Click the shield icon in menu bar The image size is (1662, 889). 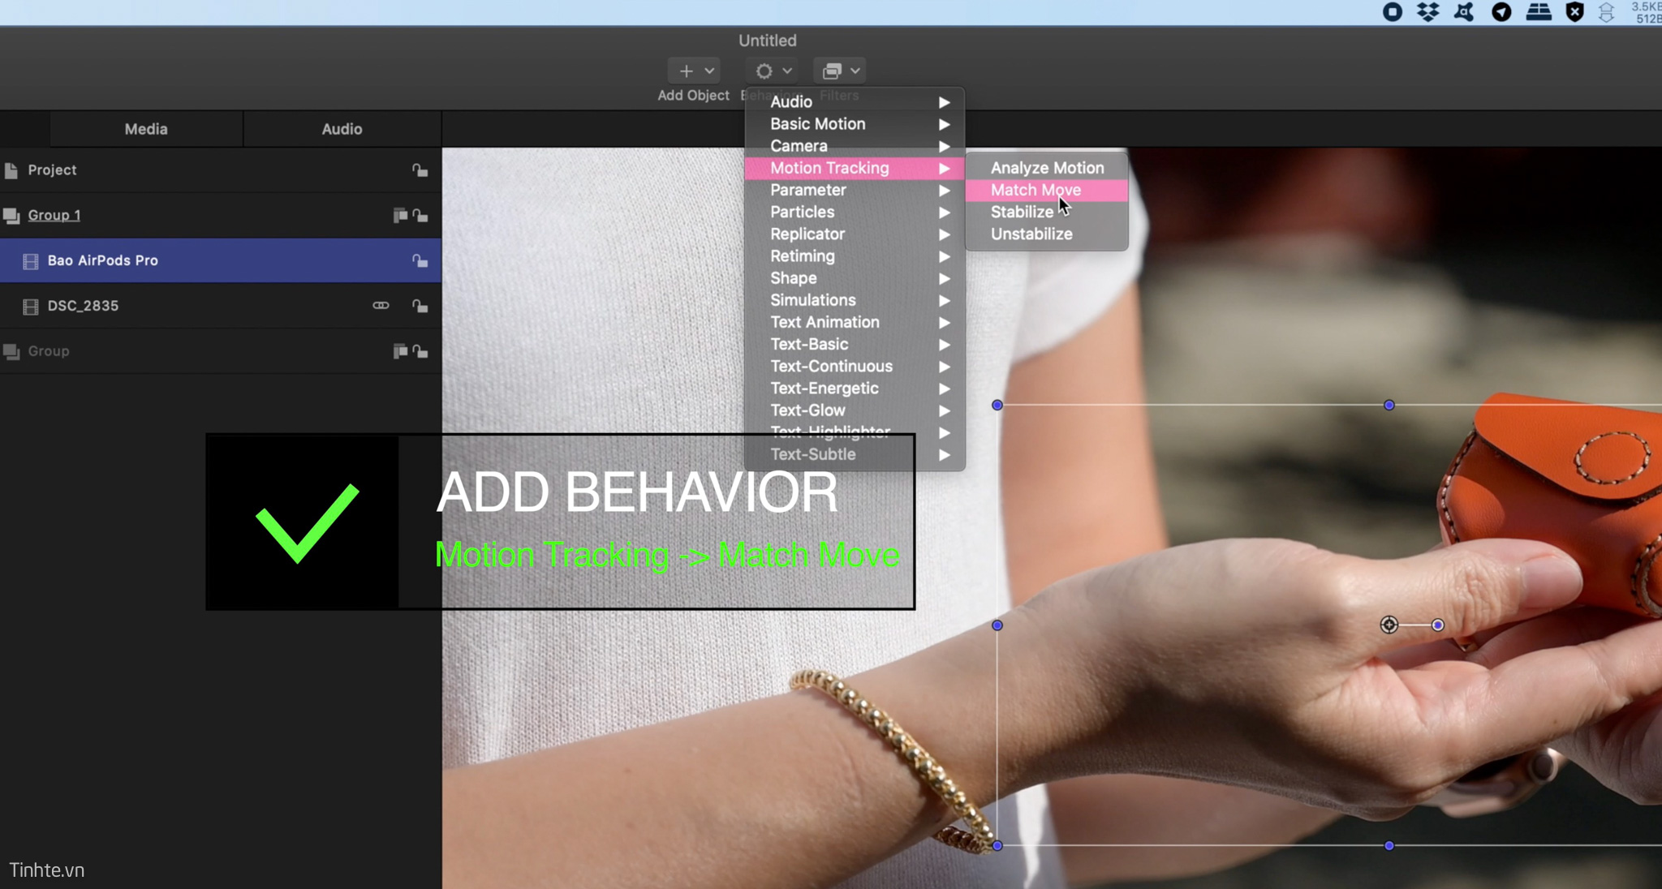(x=1575, y=11)
